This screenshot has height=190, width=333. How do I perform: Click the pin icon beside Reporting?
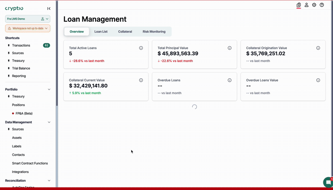coord(9,76)
